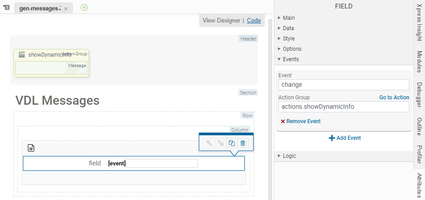Expand the Data section
The height and width of the screenshot is (200, 425).
click(288, 28)
